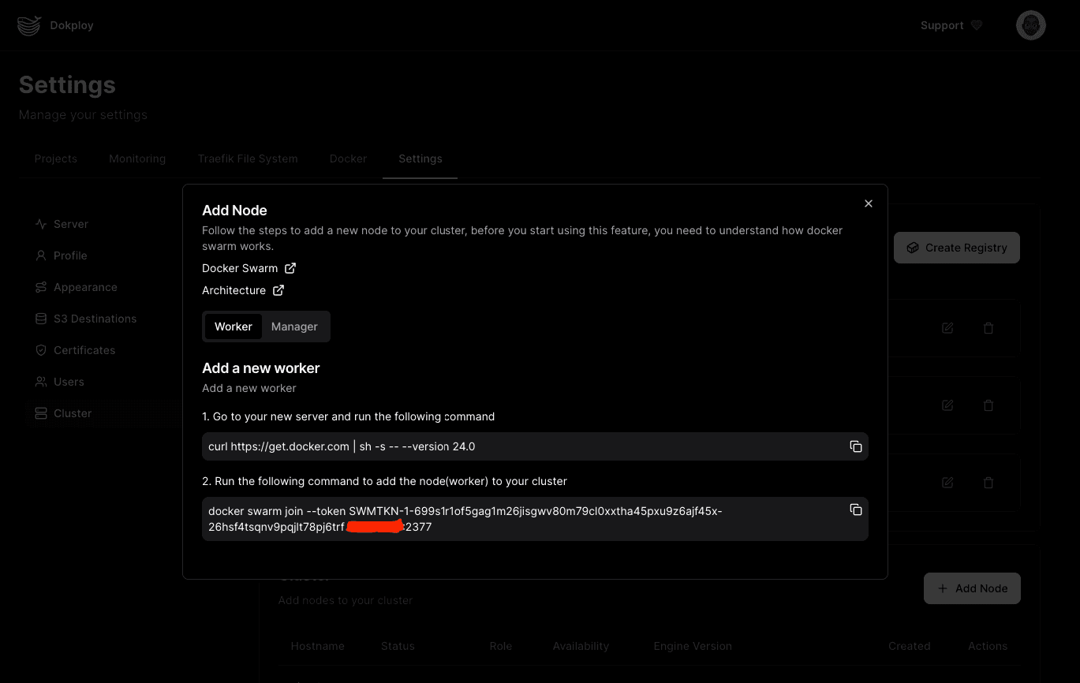Viewport: 1080px width, 683px height.
Task: Open the Traefik File System tab
Action: [248, 159]
